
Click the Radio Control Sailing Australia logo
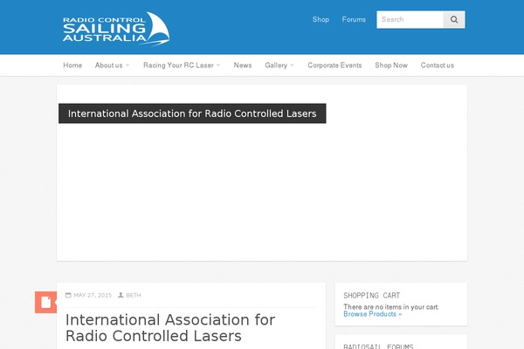coord(116,29)
